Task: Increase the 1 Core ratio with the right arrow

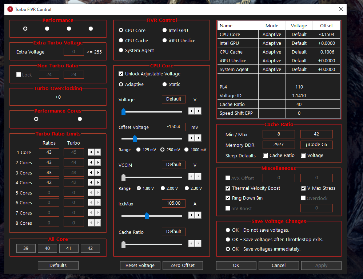Action: (98, 152)
